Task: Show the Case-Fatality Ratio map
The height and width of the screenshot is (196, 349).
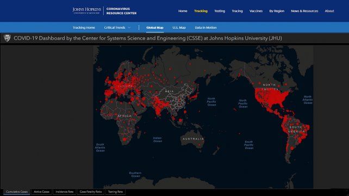Action: [x=91, y=192]
